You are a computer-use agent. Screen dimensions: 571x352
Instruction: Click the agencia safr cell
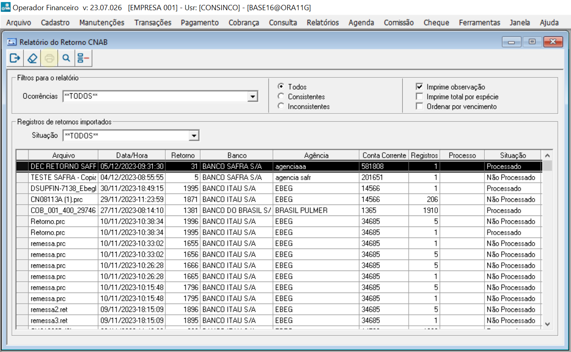(316, 177)
